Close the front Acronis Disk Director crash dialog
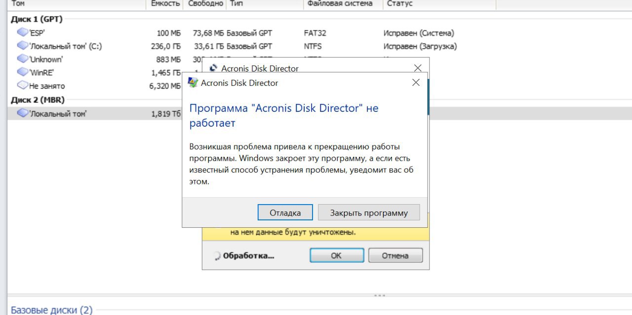The height and width of the screenshot is (315, 632). pos(416,83)
